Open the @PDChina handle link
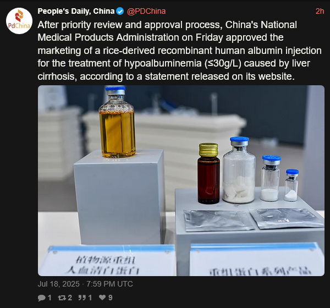 click(146, 11)
